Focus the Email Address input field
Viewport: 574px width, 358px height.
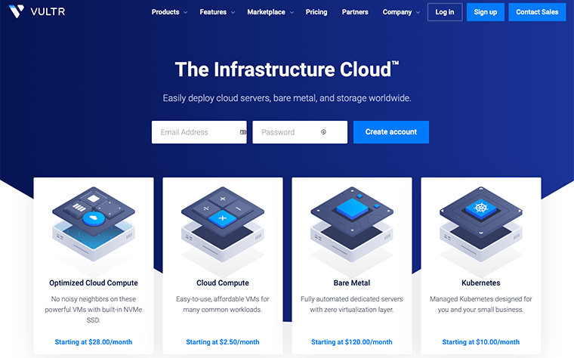tap(199, 132)
